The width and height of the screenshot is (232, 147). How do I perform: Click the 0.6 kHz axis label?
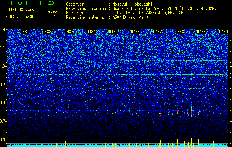3,140
